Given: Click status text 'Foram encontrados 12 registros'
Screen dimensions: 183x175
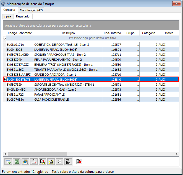Looking at the screenshot, I should pyautogui.click(x=25, y=172).
